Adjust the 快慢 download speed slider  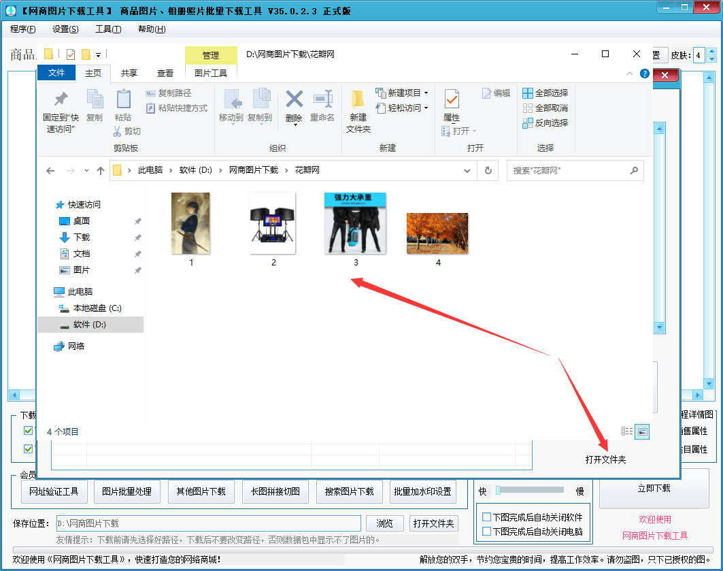531,490
